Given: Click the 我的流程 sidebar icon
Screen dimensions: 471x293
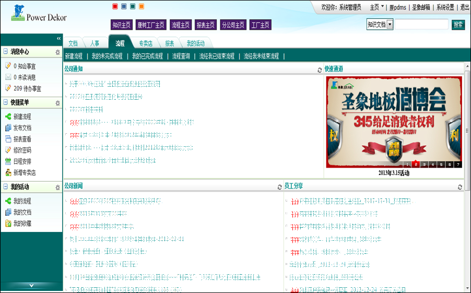Looking at the screenshot, I should (x=8, y=201).
